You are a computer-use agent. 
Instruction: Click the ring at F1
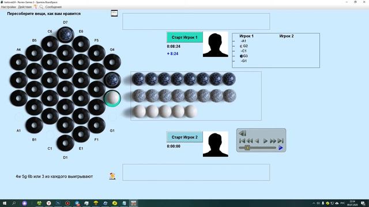96,125
